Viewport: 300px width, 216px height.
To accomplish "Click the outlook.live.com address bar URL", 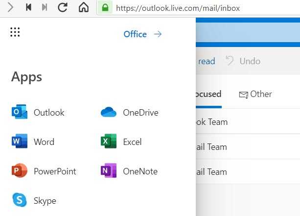I will pos(178,8).
